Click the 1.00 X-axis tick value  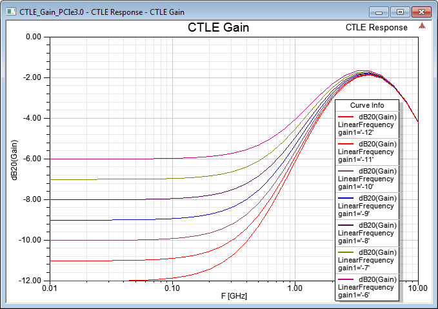[x=295, y=288]
